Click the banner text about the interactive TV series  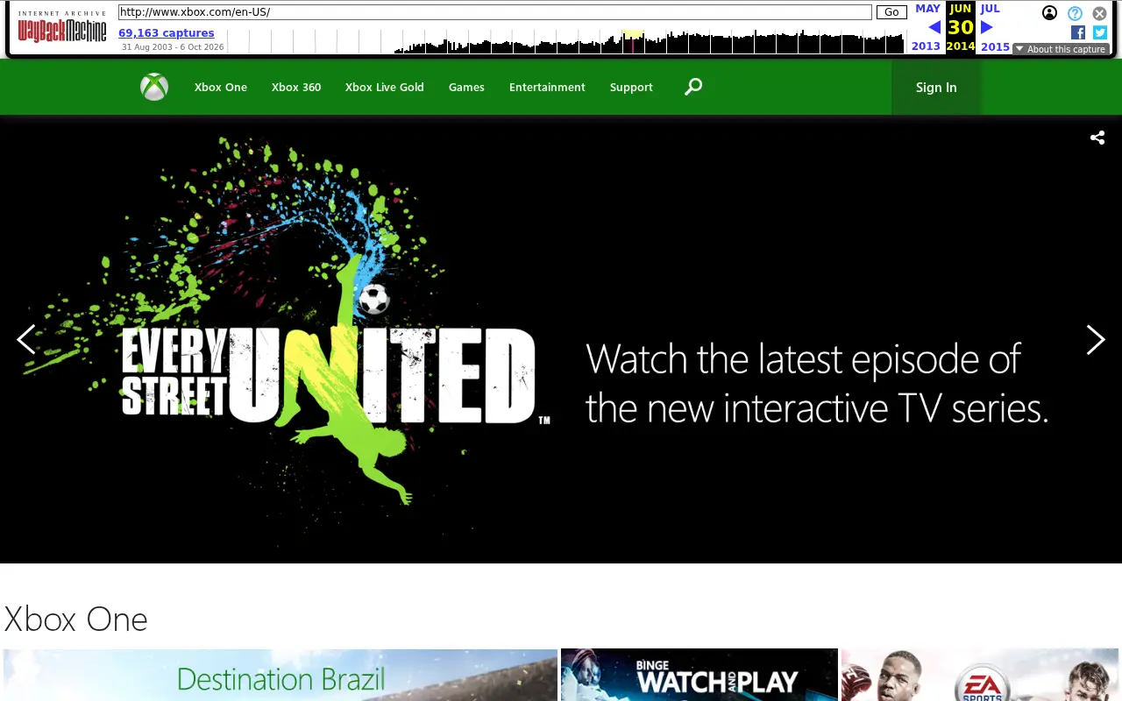(x=817, y=383)
